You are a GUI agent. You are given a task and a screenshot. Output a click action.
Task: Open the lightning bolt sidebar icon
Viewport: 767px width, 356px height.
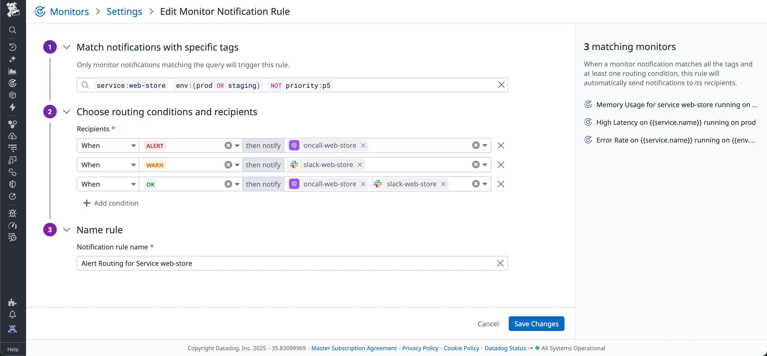click(12, 107)
